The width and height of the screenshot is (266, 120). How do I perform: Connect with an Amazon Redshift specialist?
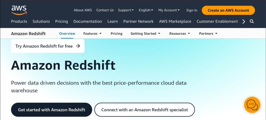pyautogui.click(x=144, y=110)
